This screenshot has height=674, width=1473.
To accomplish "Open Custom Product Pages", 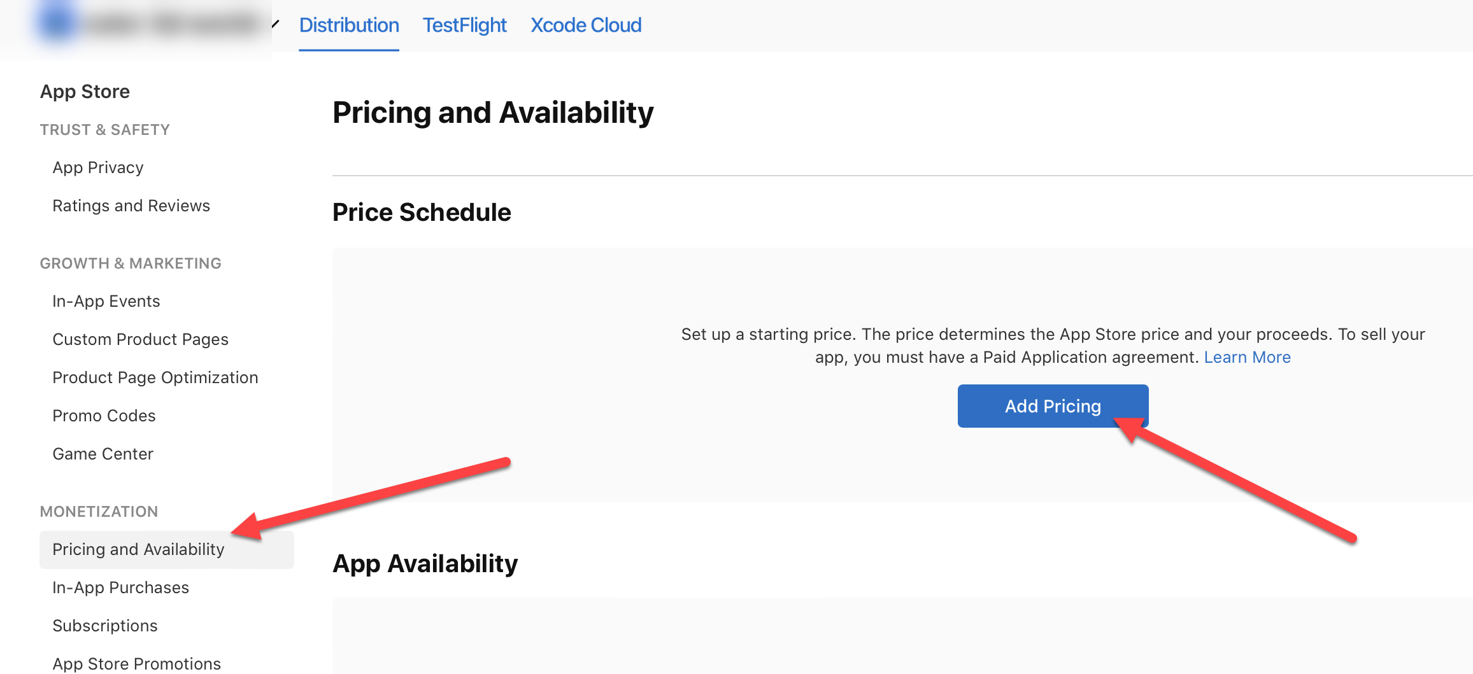I will [x=140, y=339].
